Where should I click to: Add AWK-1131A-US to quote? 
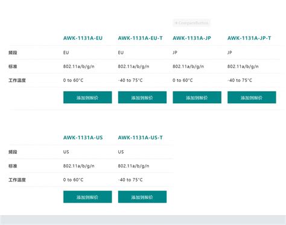pyautogui.click(x=87, y=197)
